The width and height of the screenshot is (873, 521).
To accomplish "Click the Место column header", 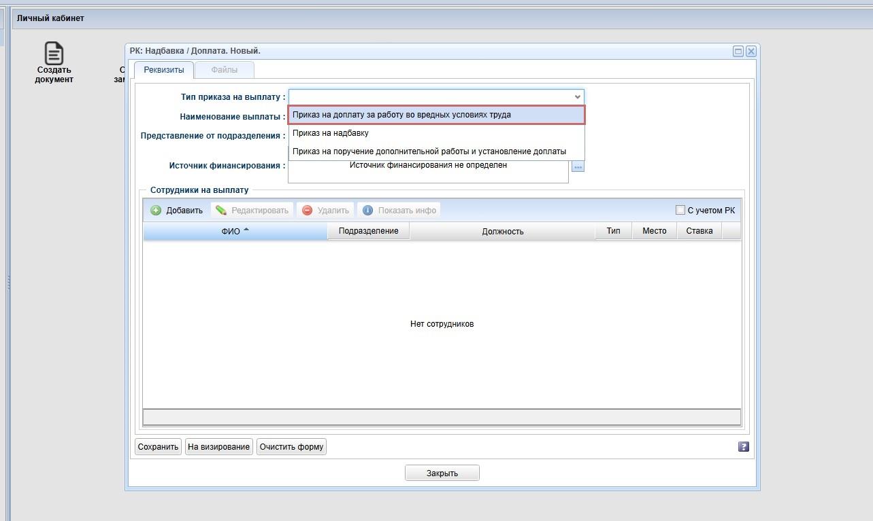I will click(655, 231).
